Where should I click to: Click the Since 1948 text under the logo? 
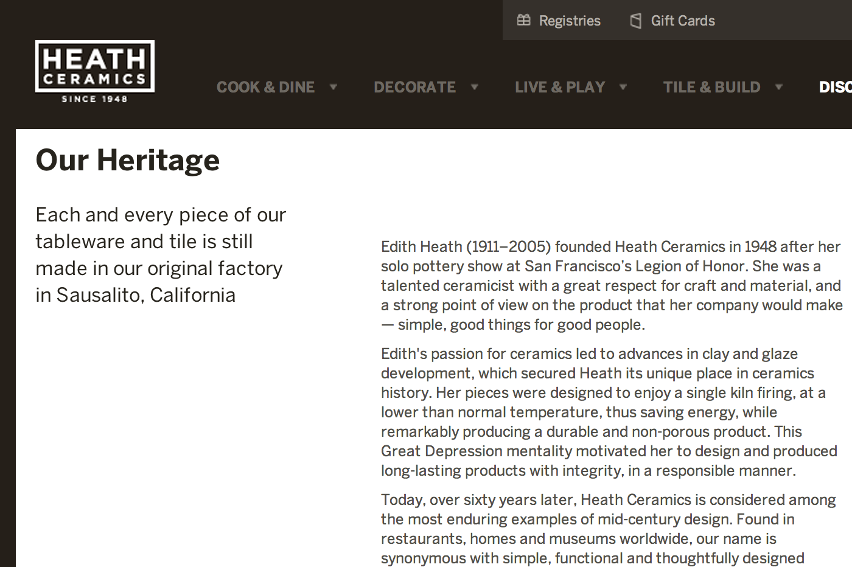[x=95, y=99]
